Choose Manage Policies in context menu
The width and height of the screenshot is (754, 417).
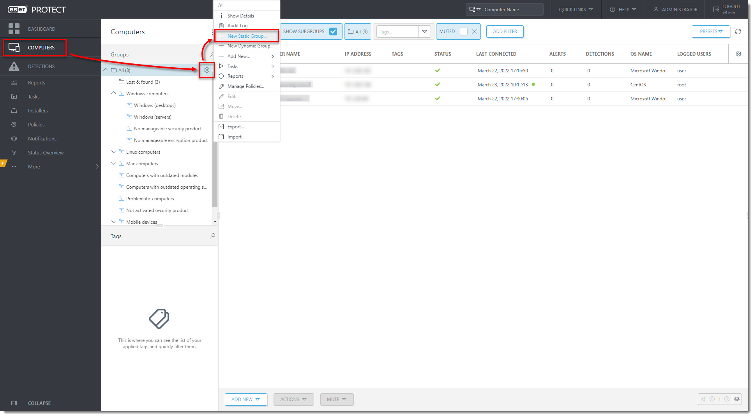245,86
